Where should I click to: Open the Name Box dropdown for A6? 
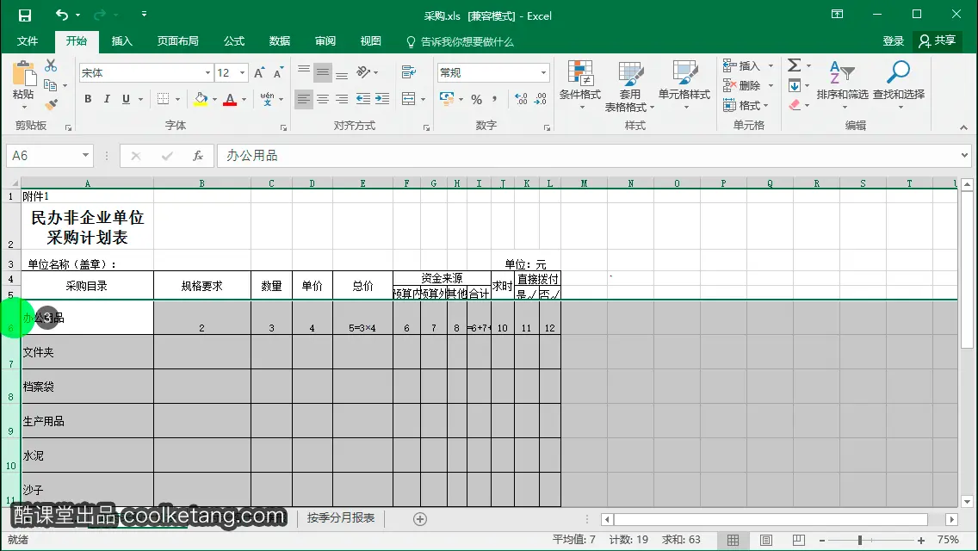pyautogui.click(x=85, y=155)
